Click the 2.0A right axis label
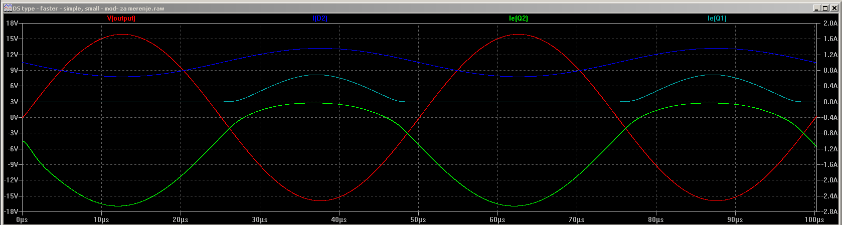Screen dimensions: 842x225 point(830,24)
